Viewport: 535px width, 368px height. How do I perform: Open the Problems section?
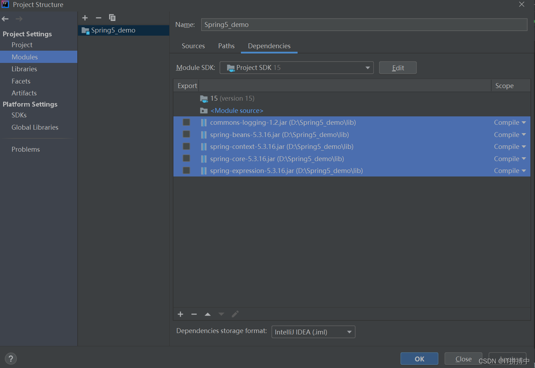(26, 150)
